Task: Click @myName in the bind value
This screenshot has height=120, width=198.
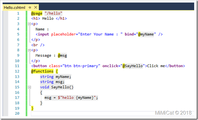Action: point(146,35)
